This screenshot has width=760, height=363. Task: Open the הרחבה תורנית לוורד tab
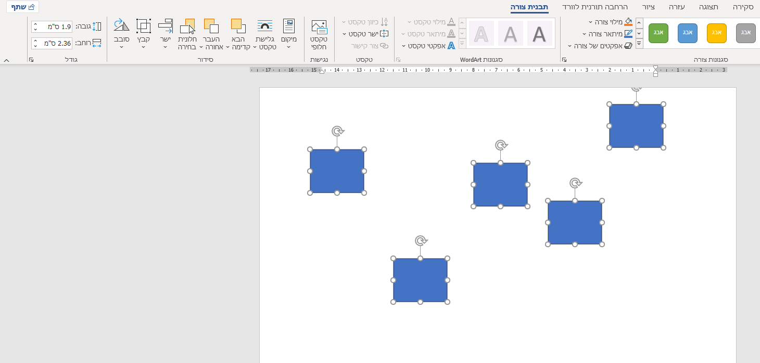click(x=595, y=7)
